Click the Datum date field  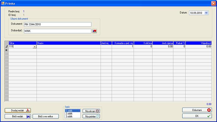pos(199,13)
